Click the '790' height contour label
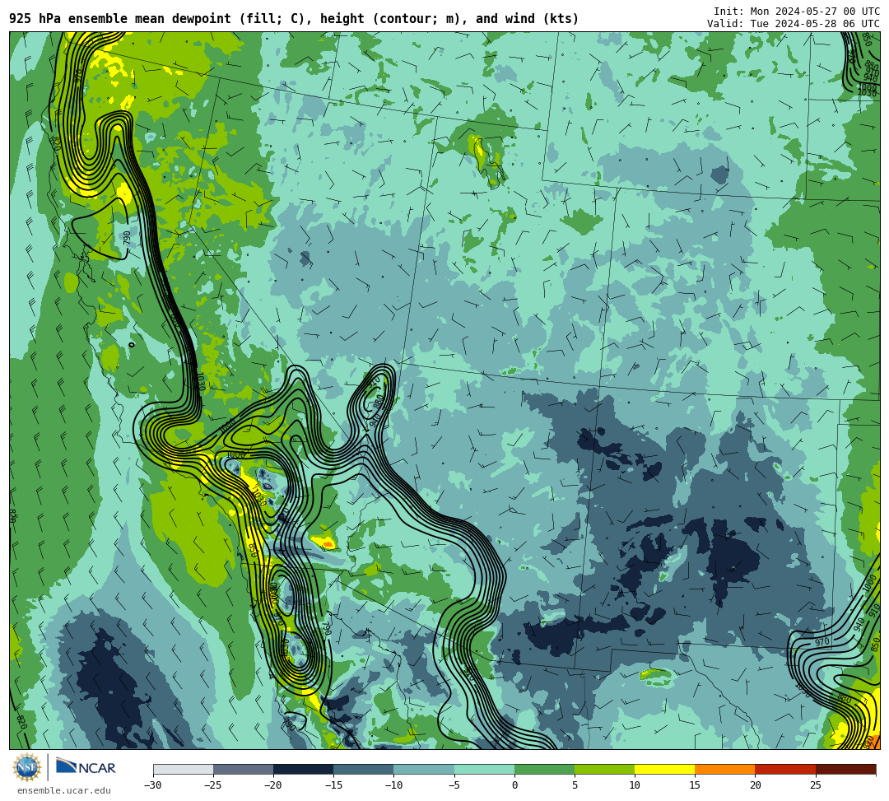 [x=127, y=238]
